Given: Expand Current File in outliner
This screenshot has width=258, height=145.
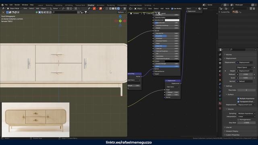Looking at the screenshot, I should pyautogui.click(x=219, y=12).
